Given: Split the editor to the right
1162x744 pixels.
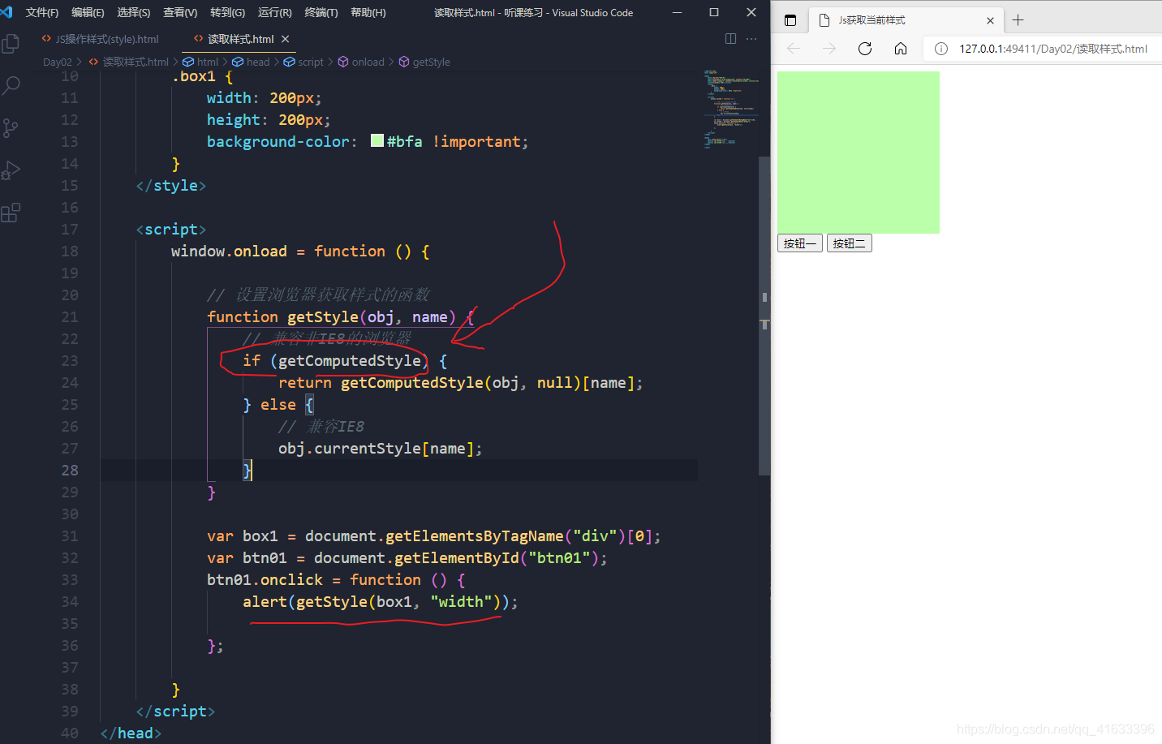Looking at the screenshot, I should tap(730, 39).
